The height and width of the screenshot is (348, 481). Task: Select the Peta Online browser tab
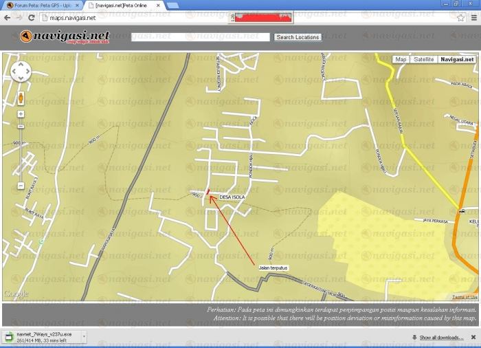pos(124,6)
